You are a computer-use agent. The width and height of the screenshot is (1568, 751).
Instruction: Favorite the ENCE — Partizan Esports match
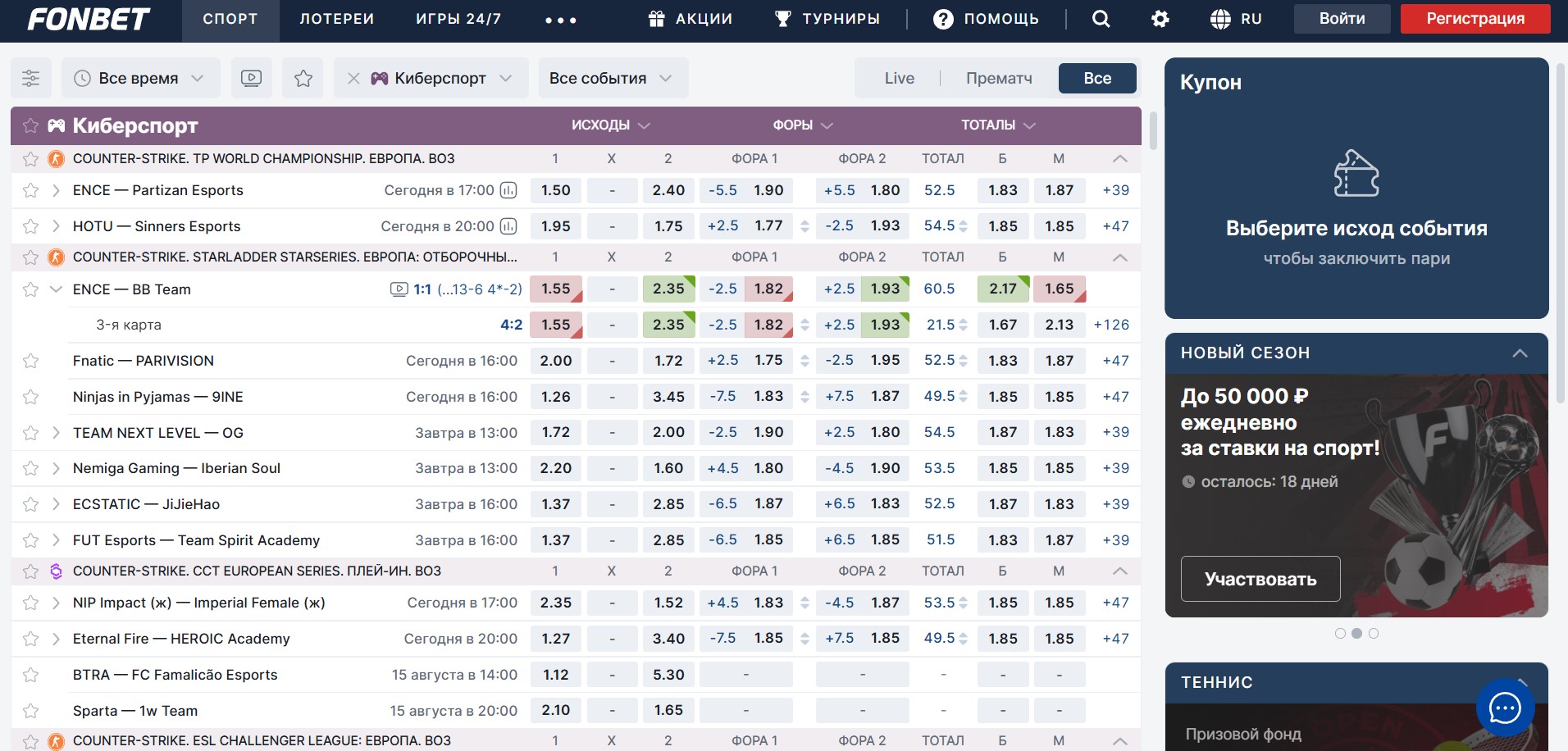click(x=30, y=190)
